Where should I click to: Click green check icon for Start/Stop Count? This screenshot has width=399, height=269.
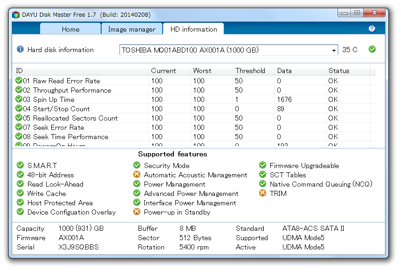(x=19, y=108)
